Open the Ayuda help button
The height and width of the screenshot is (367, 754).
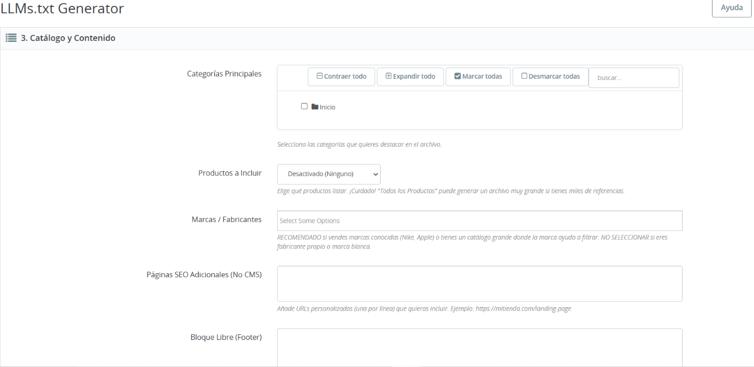point(732,8)
